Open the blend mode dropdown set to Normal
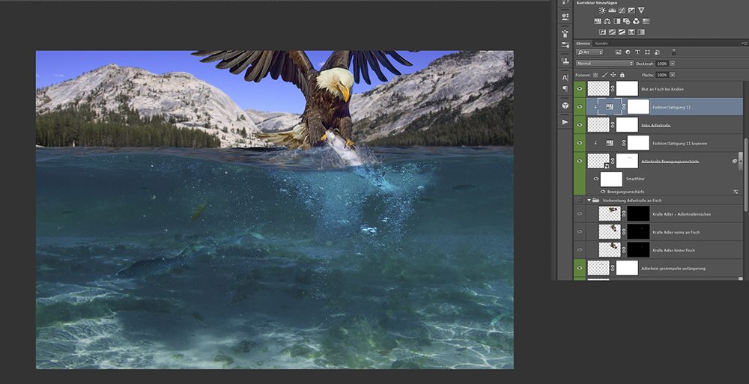The width and height of the screenshot is (749, 384). [604, 64]
